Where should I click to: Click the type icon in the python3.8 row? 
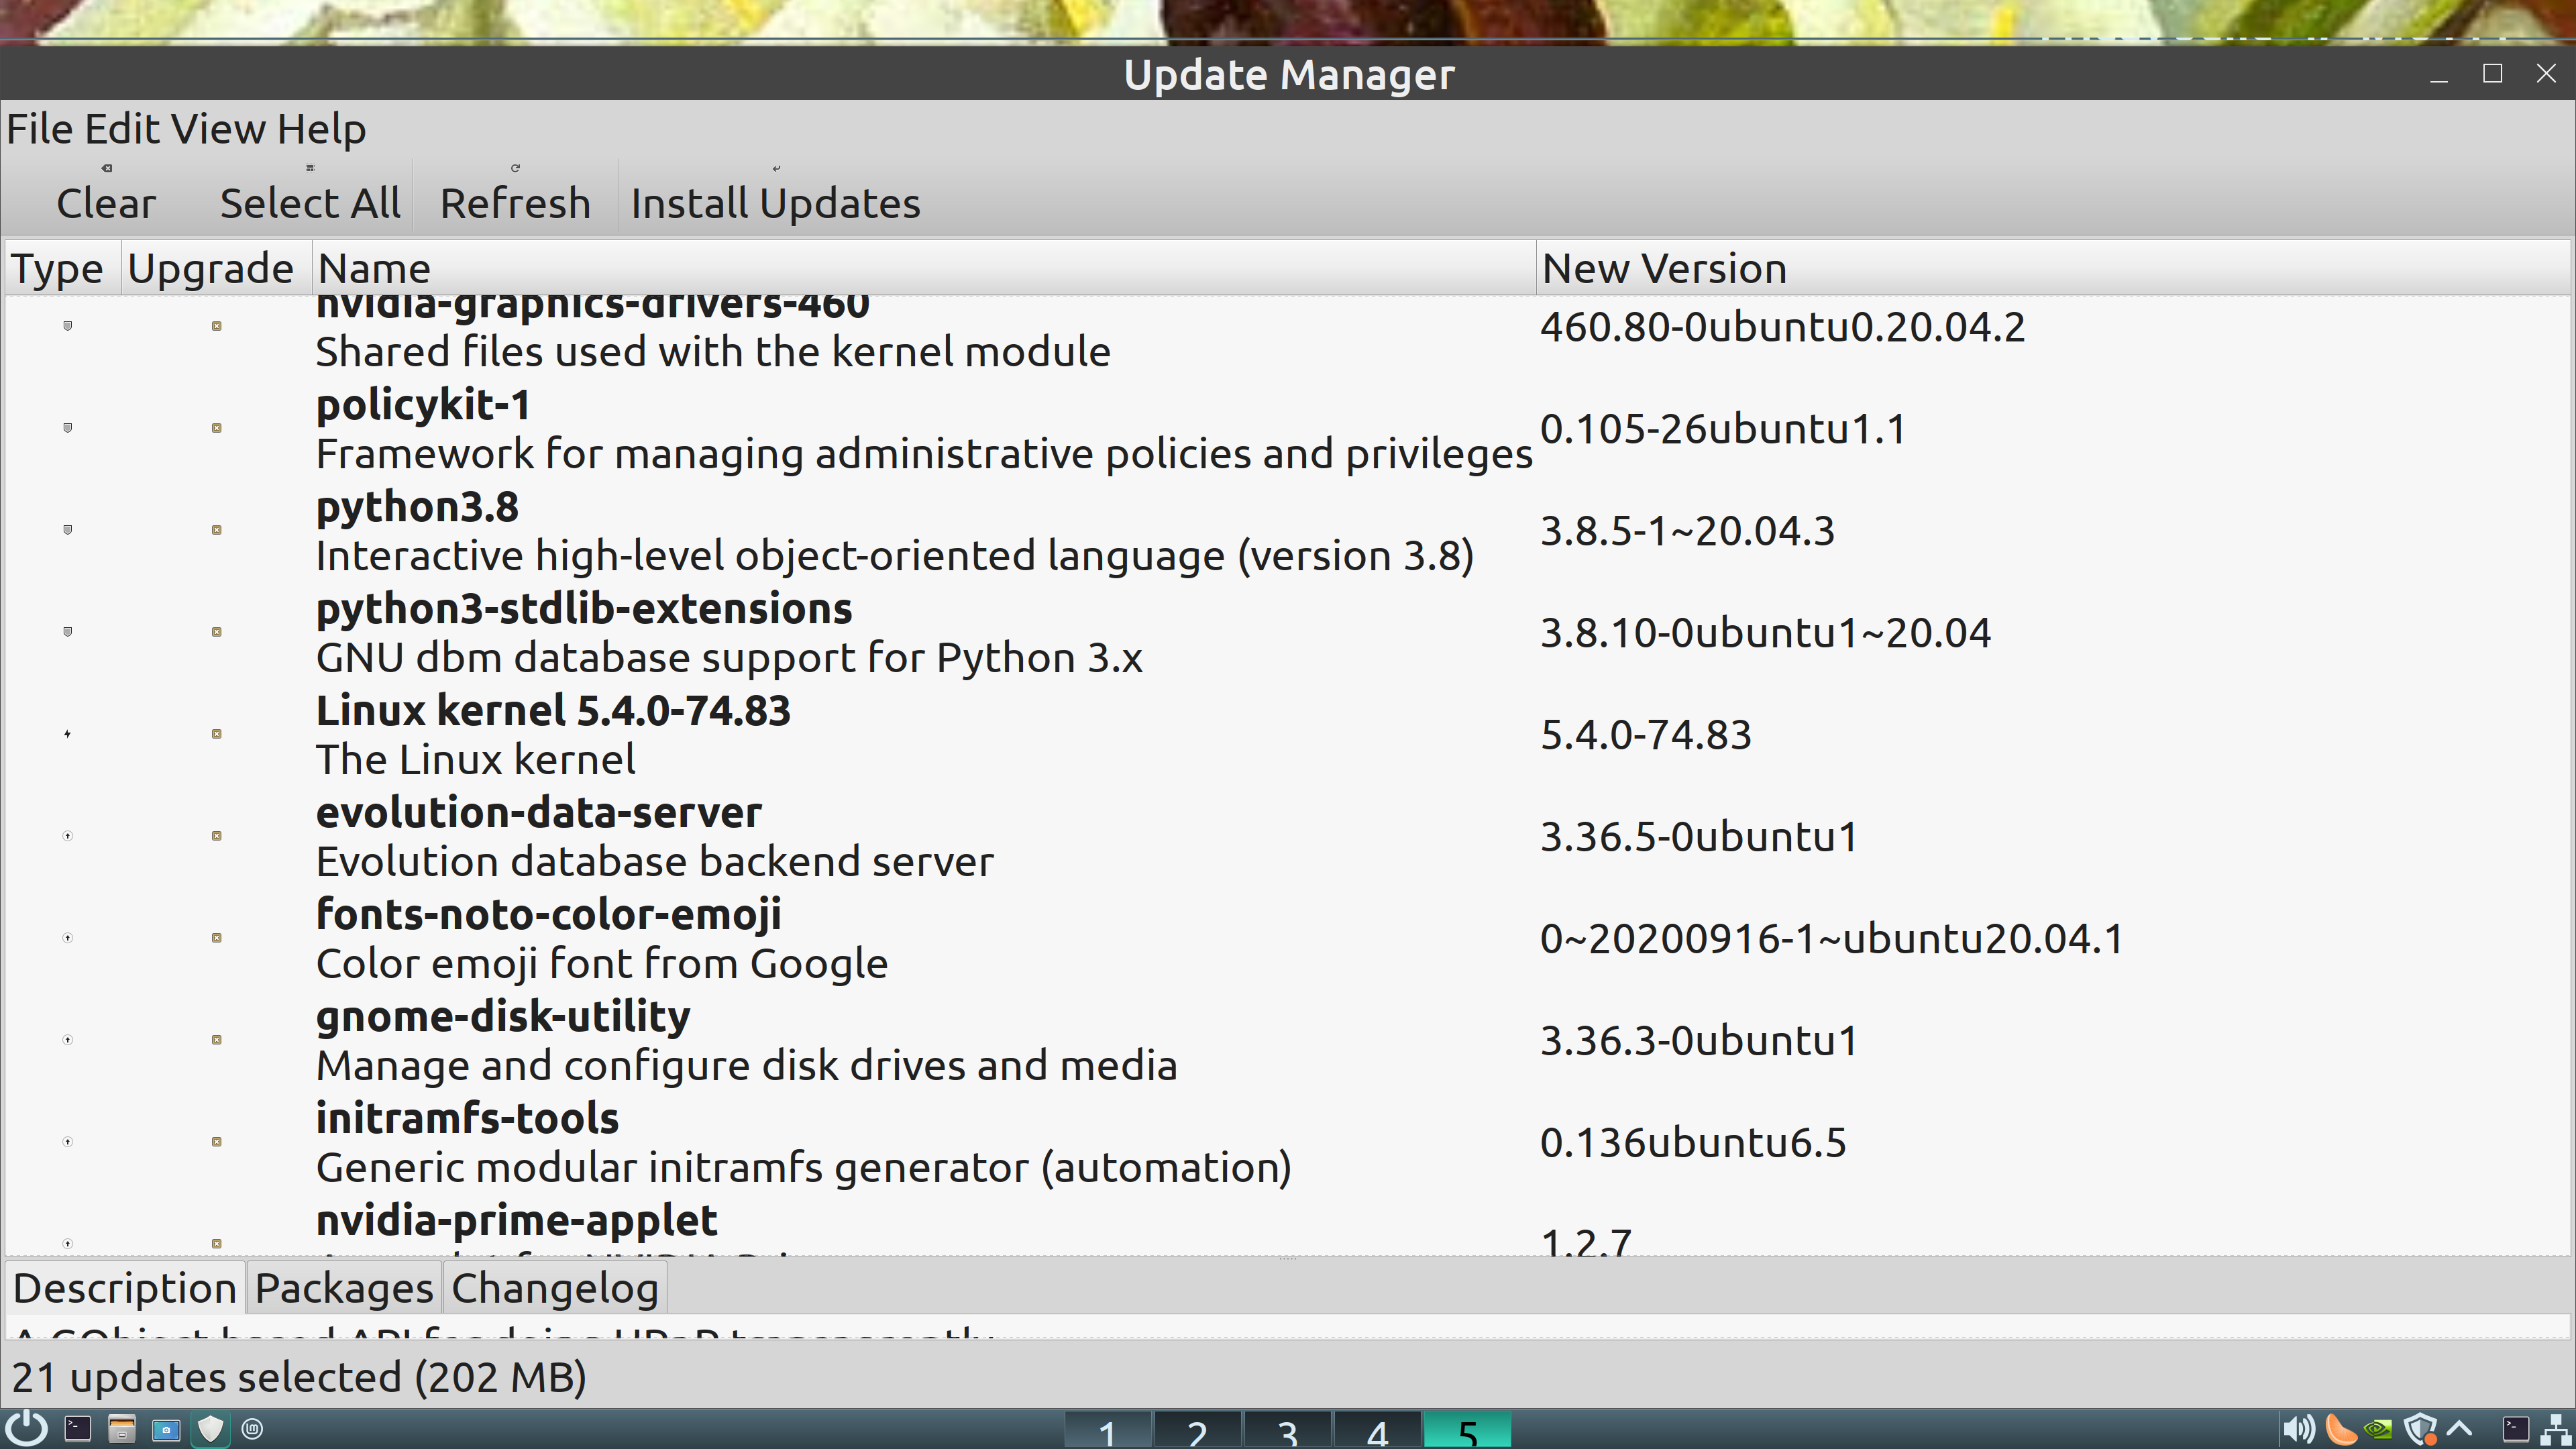[68, 530]
